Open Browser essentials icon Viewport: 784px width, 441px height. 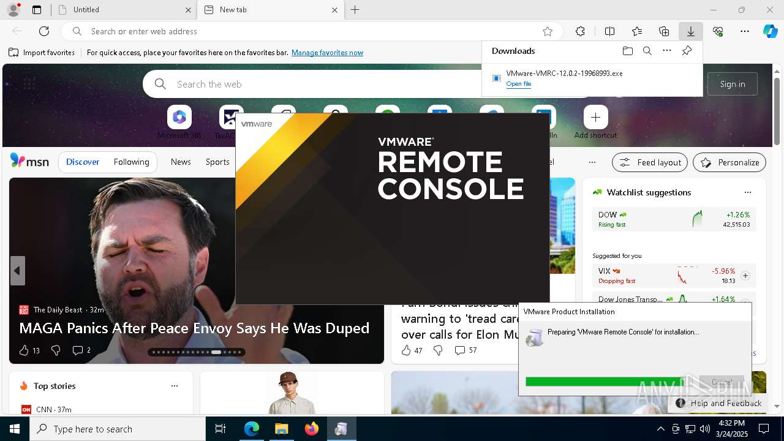pos(718,31)
